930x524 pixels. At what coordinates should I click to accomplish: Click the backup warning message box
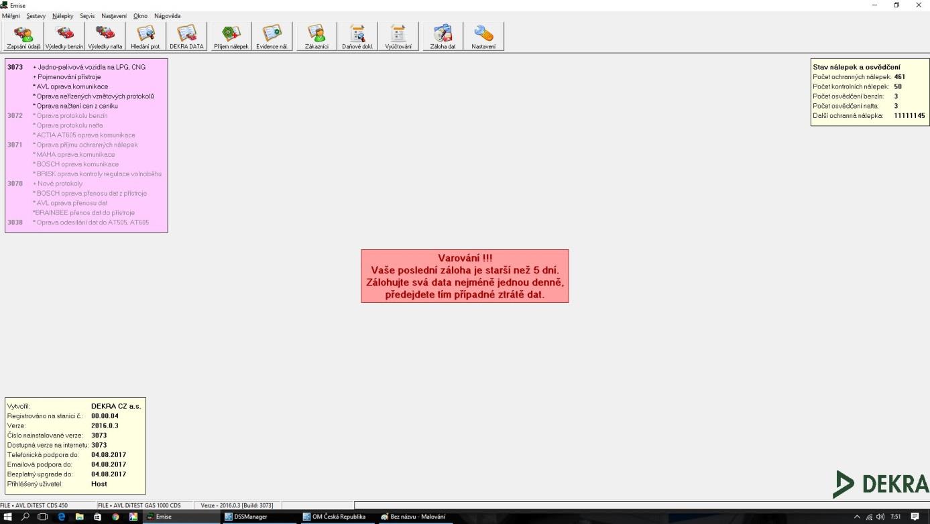465,276
